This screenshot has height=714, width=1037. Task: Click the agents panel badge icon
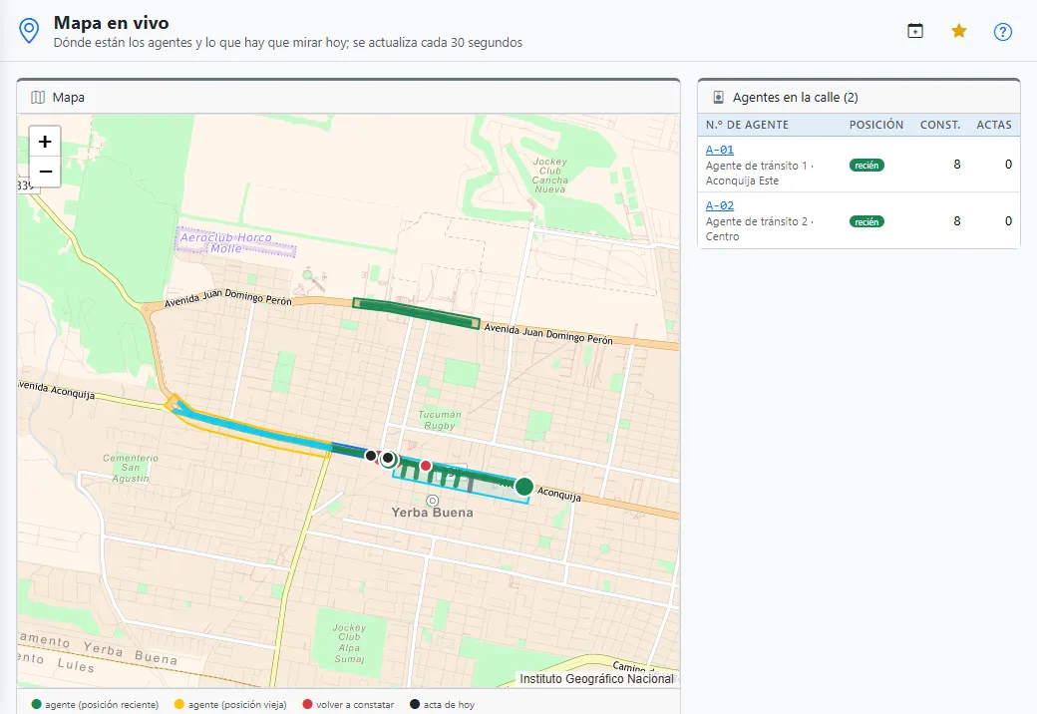click(x=718, y=97)
